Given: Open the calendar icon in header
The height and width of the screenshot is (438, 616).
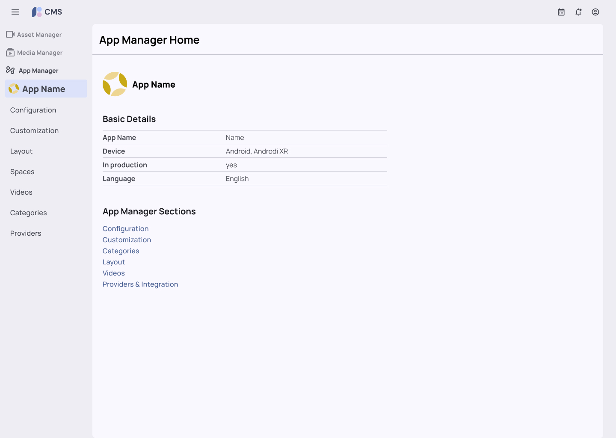Looking at the screenshot, I should click(x=561, y=12).
